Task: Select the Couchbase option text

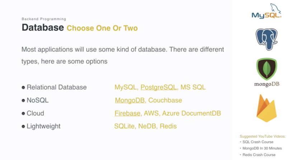Action: (x=165, y=100)
